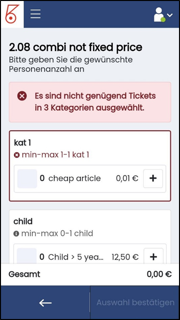
Task: Click the page title 2.08 combi not fixed price
Action: pos(76,48)
